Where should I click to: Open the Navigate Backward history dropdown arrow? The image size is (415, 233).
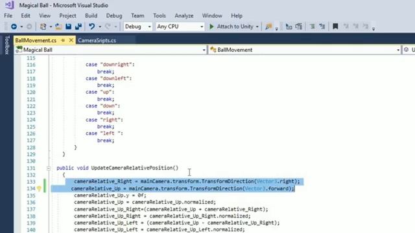click(21, 27)
